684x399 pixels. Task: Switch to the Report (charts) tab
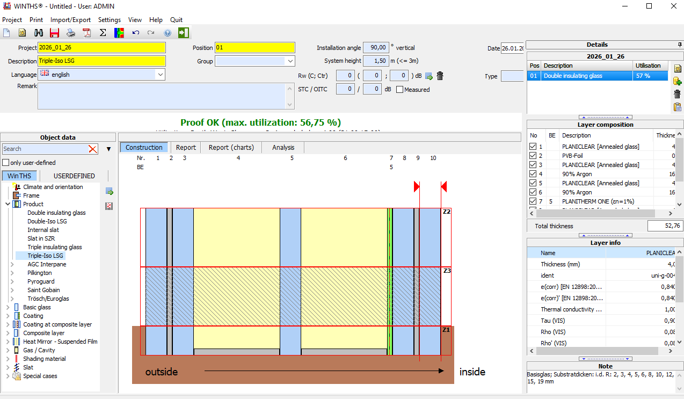[x=231, y=147]
